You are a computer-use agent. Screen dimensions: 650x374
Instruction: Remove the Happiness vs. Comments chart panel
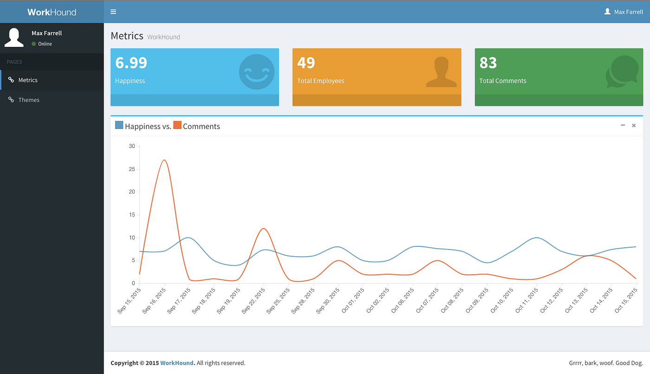[x=634, y=125]
